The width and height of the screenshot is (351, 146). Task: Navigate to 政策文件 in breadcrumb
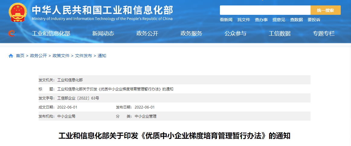[x=61, y=56]
